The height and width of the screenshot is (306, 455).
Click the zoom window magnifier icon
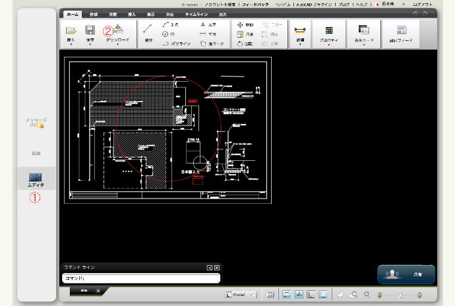[x=353, y=295]
